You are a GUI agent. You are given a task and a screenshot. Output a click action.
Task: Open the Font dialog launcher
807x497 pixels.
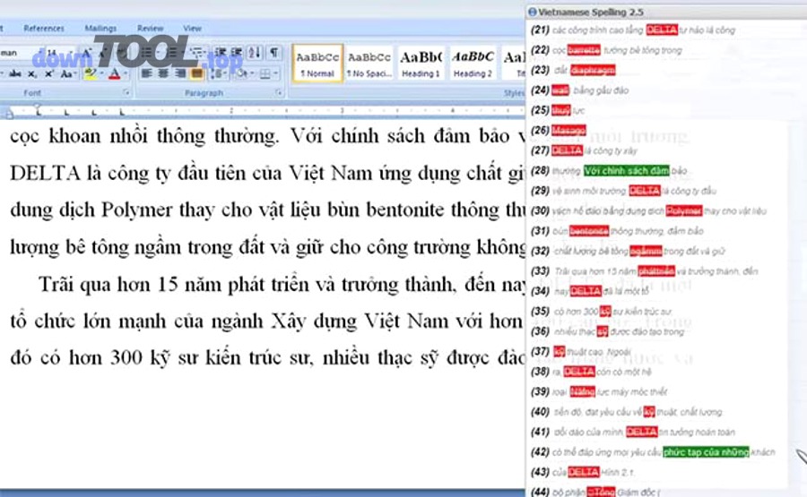coord(126,93)
